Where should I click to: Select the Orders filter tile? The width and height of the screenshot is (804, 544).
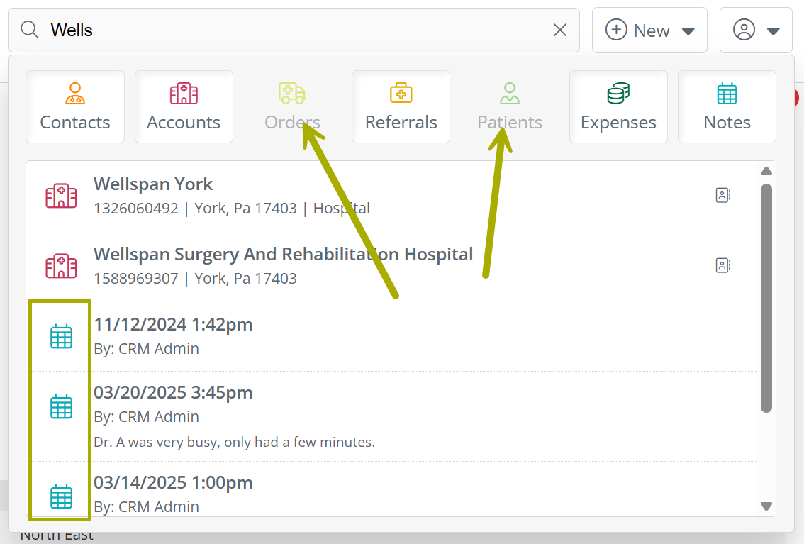click(292, 106)
